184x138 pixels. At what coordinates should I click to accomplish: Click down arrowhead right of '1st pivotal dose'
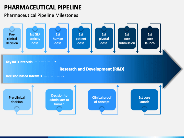pos(114,52)
